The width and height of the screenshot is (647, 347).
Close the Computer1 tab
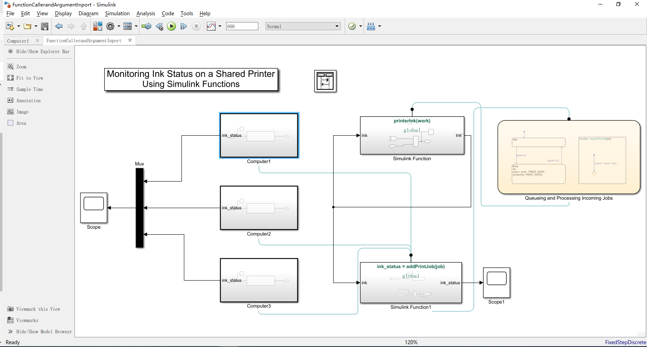click(x=37, y=41)
